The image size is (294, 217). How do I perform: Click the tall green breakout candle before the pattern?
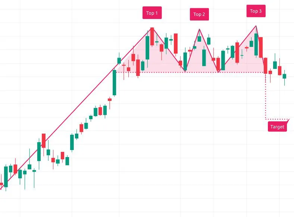tap(114, 82)
